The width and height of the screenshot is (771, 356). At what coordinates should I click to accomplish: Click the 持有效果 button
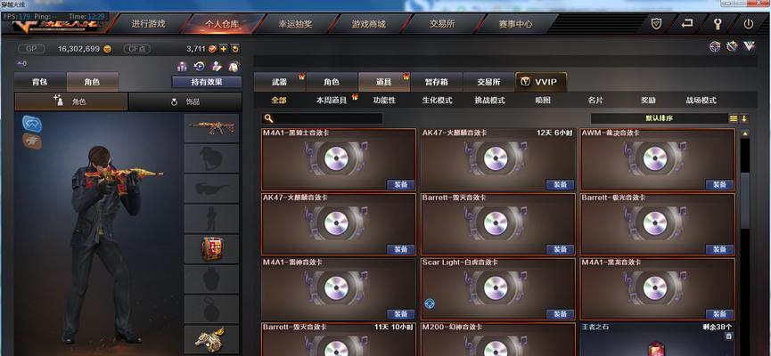[207, 82]
